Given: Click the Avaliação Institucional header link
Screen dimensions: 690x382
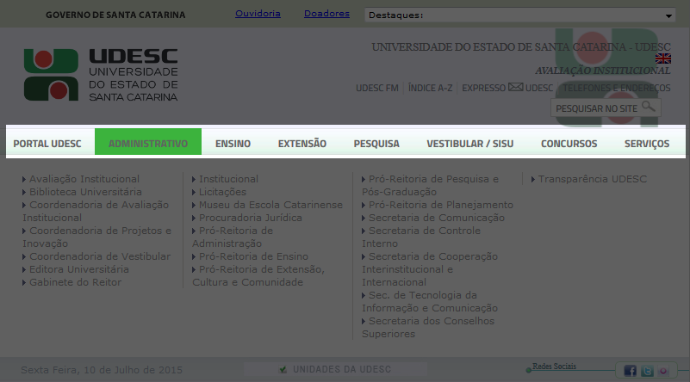Looking at the screenshot, I should tap(602, 71).
